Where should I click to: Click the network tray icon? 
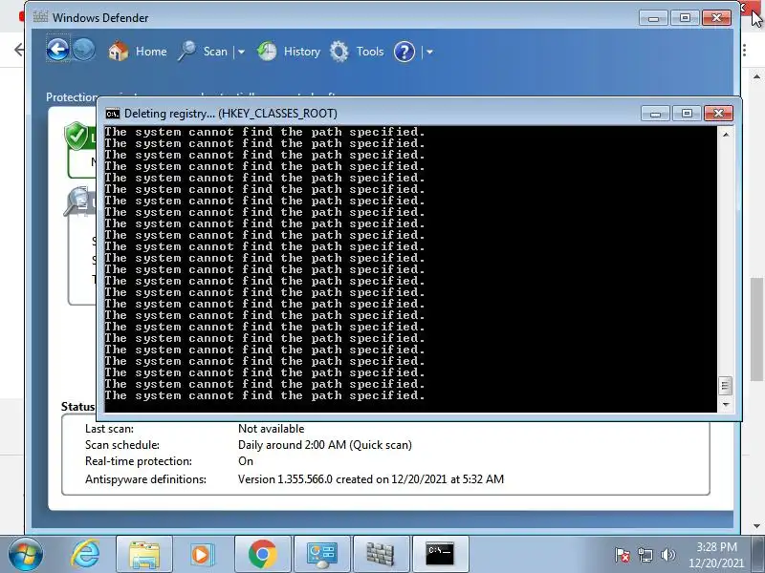(645, 555)
